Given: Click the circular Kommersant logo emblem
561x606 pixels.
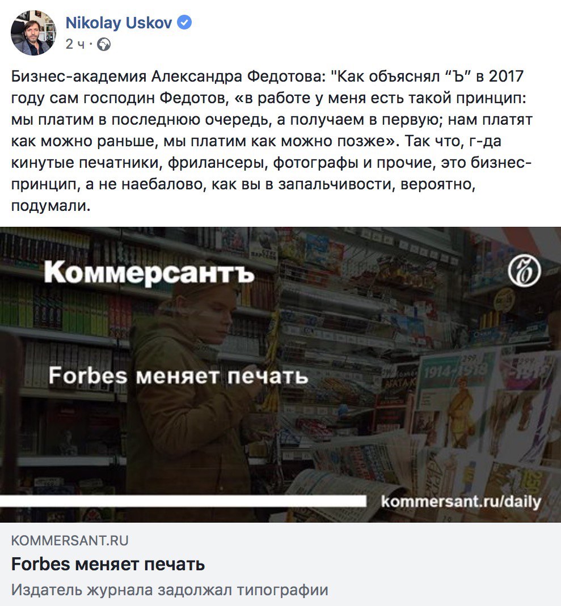Looking at the screenshot, I should [524, 270].
